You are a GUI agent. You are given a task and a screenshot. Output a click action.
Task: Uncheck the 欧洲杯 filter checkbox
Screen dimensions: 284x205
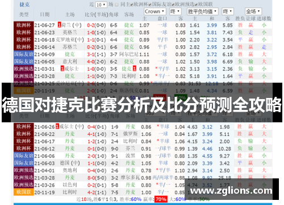132,5
